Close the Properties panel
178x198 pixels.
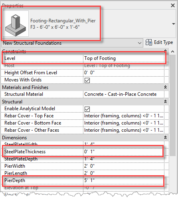(x=173, y=5)
